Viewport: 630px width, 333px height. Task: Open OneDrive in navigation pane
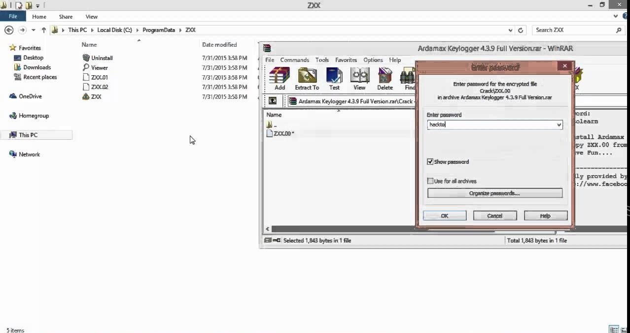tap(26, 96)
